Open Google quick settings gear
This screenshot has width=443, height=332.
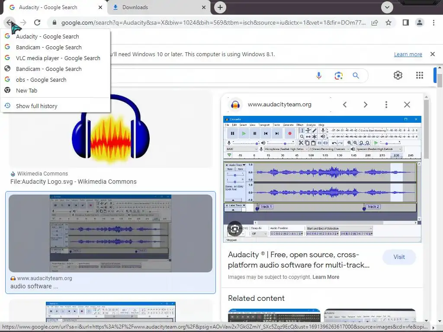398,75
